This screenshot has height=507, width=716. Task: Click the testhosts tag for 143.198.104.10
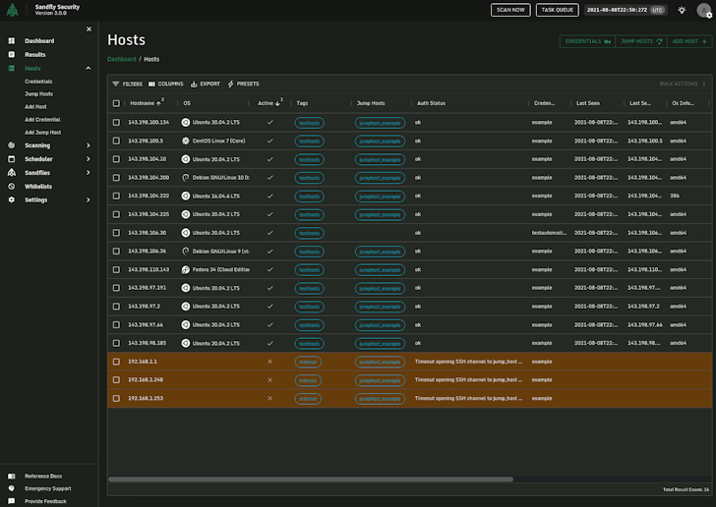[309, 160]
